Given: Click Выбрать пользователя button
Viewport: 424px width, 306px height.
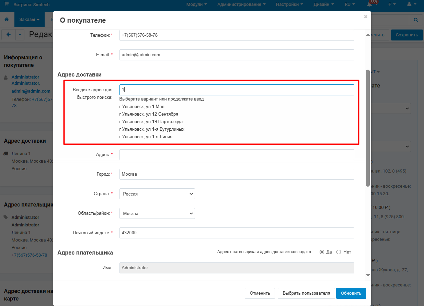Looking at the screenshot, I should [x=306, y=293].
